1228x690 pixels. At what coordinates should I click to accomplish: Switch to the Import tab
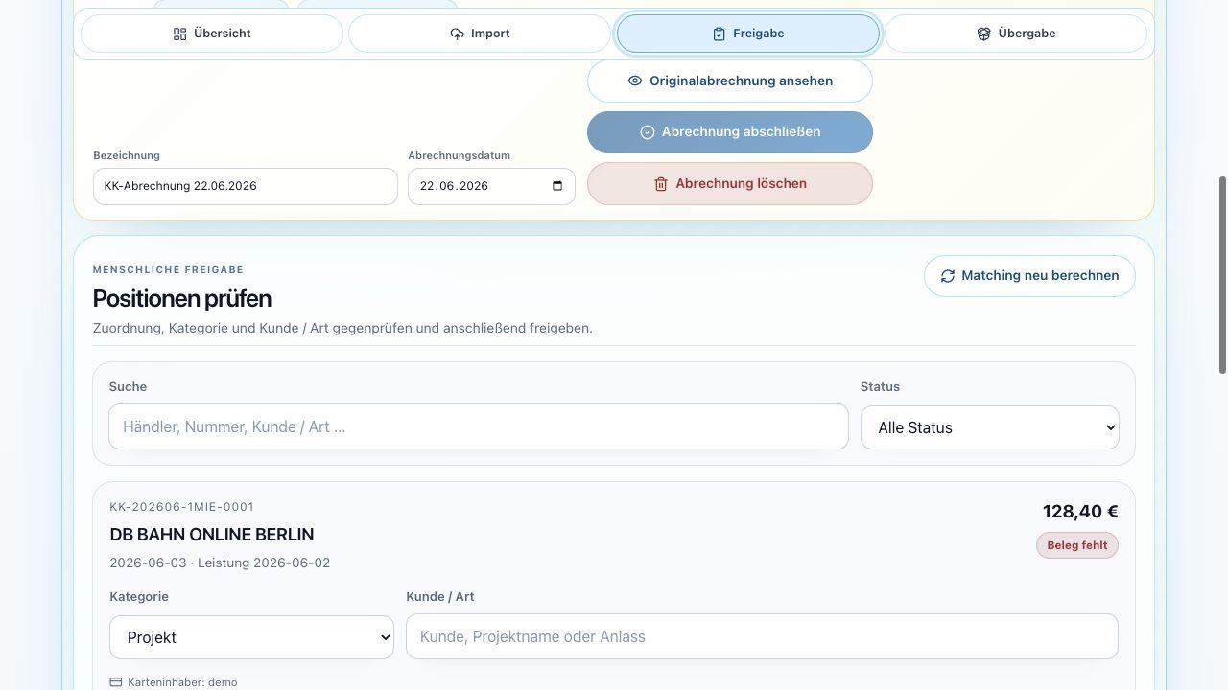pos(480,34)
